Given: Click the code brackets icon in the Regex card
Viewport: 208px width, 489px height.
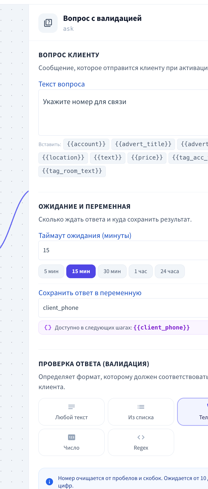Looking at the screenshot, I should pyautogui.click(x=141, y=437).
